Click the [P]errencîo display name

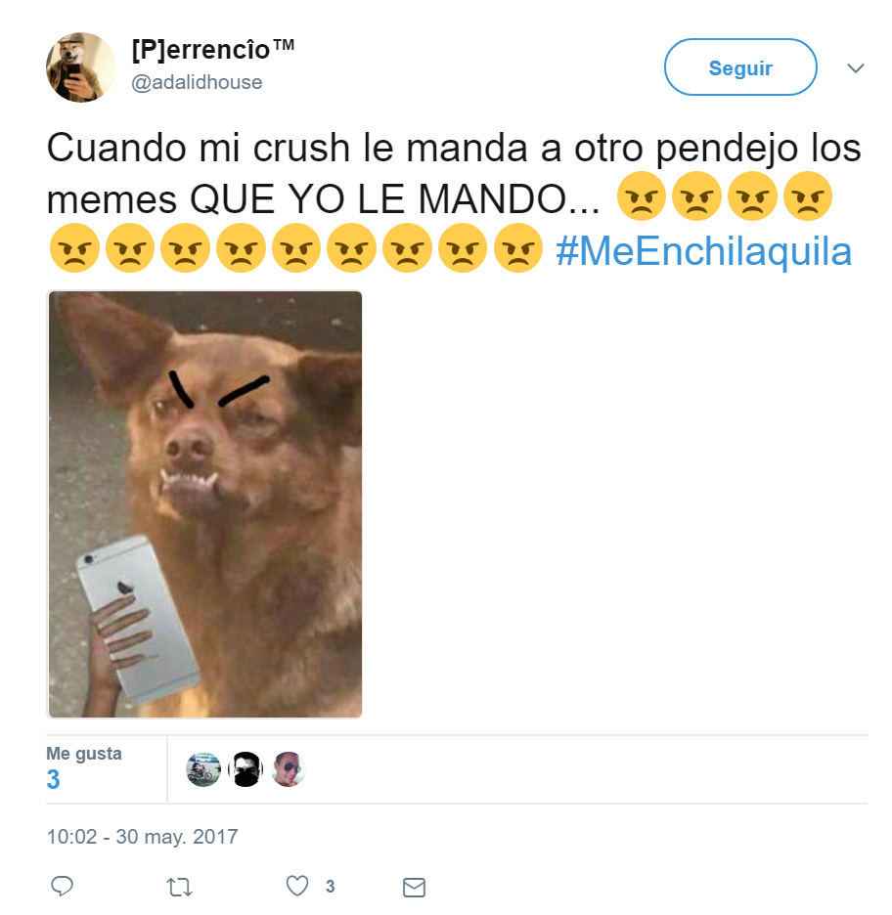coord(213,50)
